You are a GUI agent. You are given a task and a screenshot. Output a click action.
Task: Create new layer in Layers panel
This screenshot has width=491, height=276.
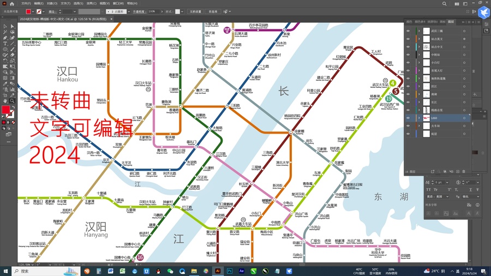click(x=458, y=171)
